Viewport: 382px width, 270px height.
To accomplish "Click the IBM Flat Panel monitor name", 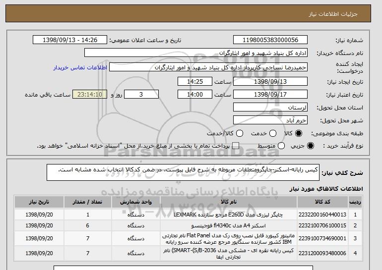I will tap(228, 239).
